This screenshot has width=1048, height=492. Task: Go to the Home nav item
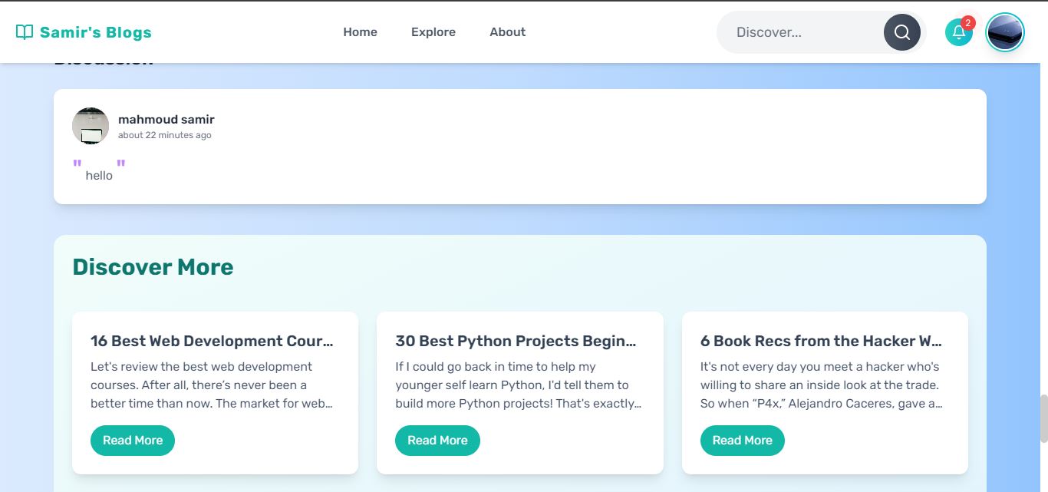(x=360, y=32)
